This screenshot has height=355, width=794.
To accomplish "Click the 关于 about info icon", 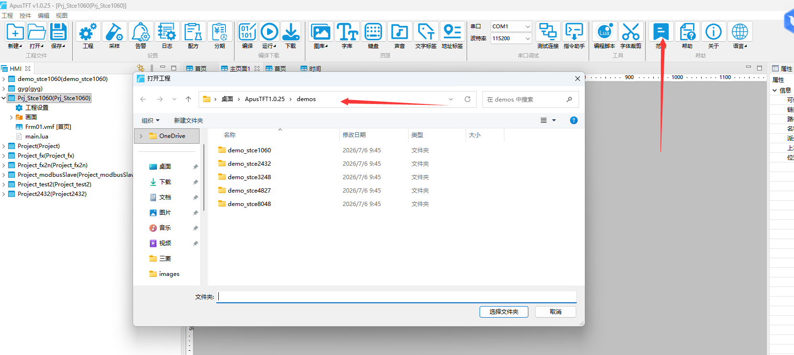I will (714, 32).
